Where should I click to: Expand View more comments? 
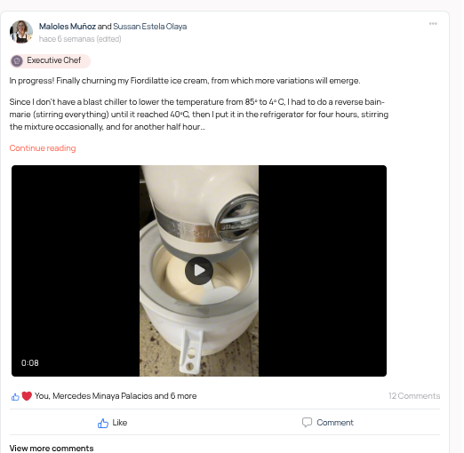(52, 449)
